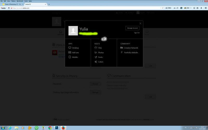Open Windows Explorer from taskbar
208x130 pixels.
tap(16, 128)
